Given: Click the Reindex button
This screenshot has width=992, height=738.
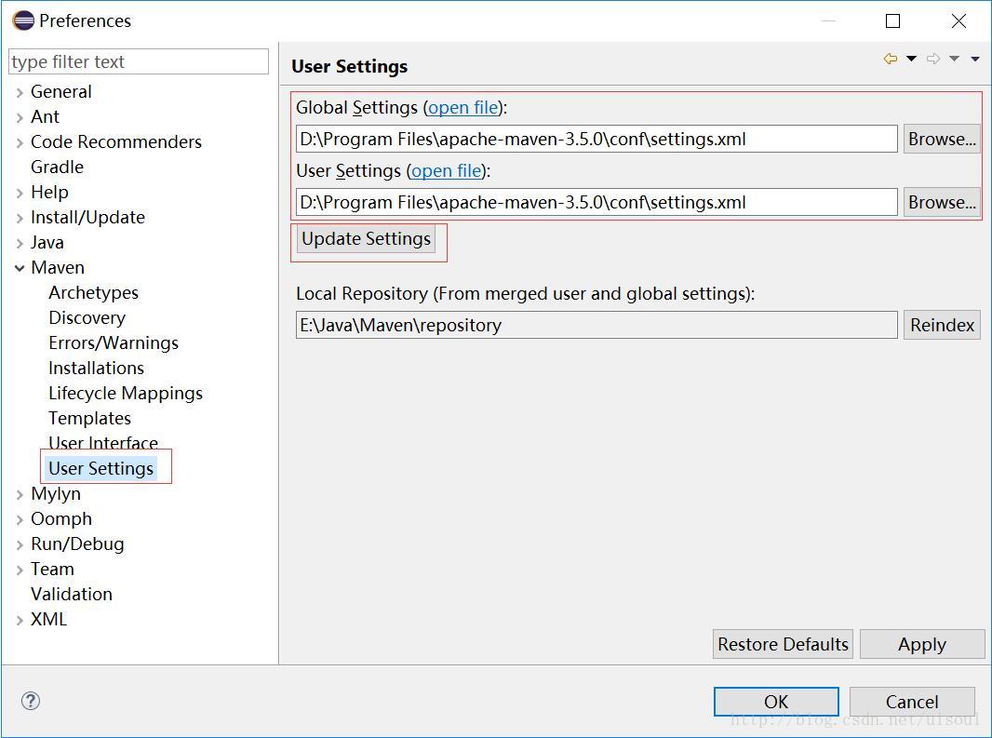Looking at the screenshot, I should point(942,325).
